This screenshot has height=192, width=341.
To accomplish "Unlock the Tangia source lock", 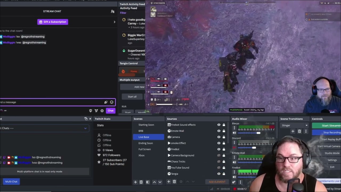I will click(x=224, y=174).
